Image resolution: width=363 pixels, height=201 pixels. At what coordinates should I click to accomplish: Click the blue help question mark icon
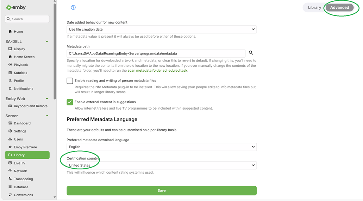(x=73, y=7)
